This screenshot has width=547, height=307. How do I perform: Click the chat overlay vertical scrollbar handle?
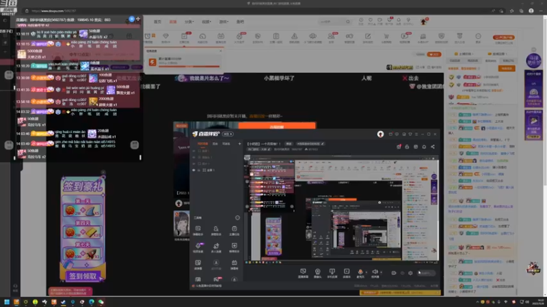click(140, 158)
